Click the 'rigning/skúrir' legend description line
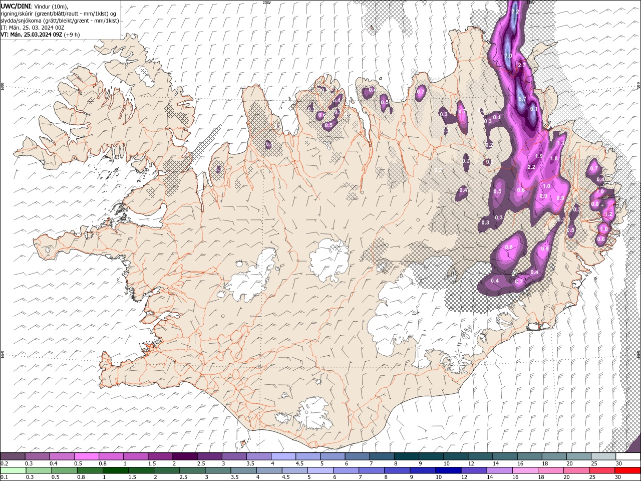The width and height of the screenshot is (641, 481). point(58,14)
